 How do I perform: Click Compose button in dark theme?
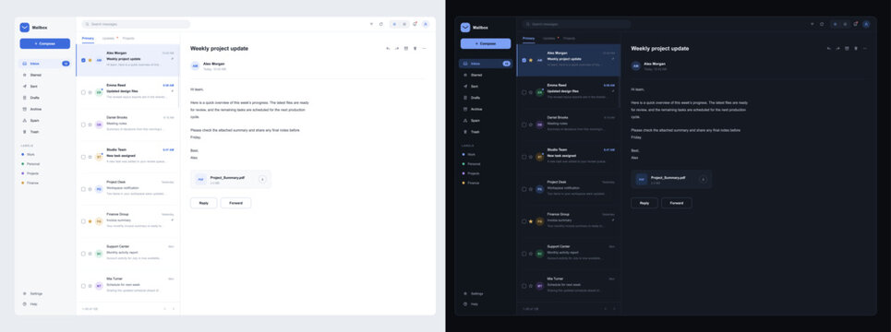486,43
